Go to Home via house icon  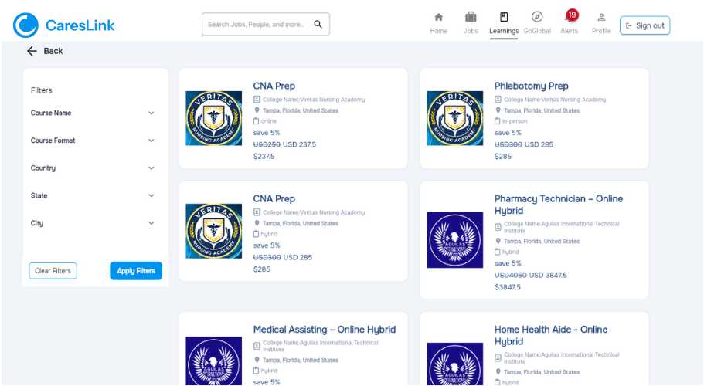click(x=438, y=18)
